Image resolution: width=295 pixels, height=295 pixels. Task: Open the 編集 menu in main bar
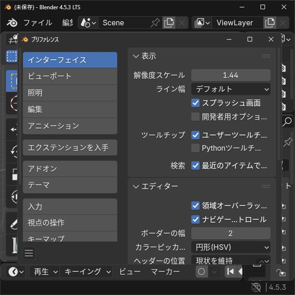tap(67, 23)
